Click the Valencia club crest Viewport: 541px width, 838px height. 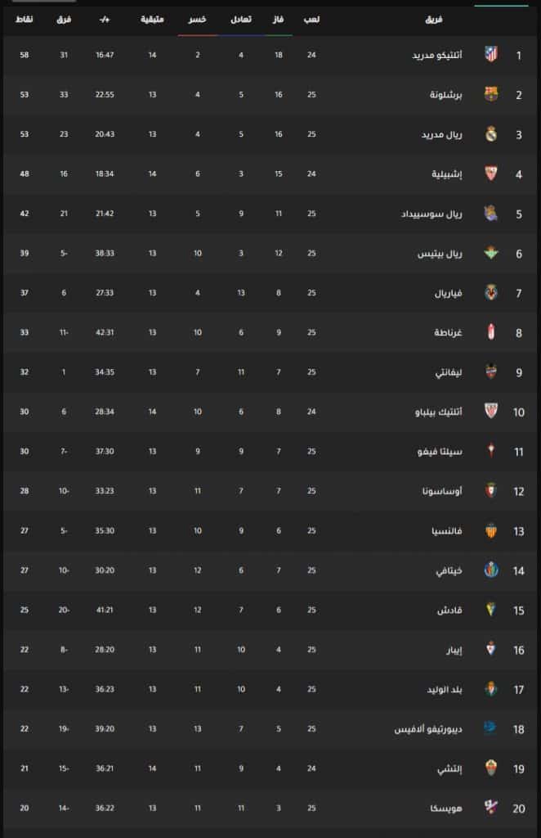click(491, 530)
